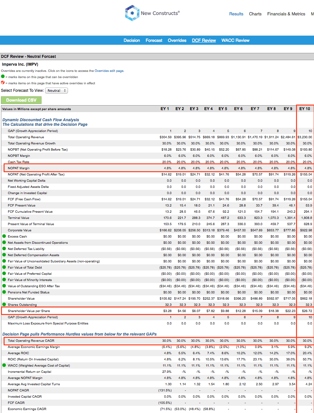
Task: Click the Download CSV button
Action: (x=21, y=100)
